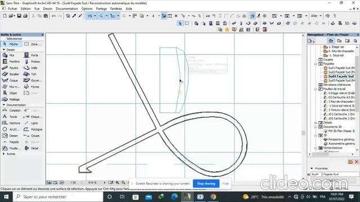
Task: Open the Aller dropdown arrow
Action: pyautogui.click(x=321, y=16)
